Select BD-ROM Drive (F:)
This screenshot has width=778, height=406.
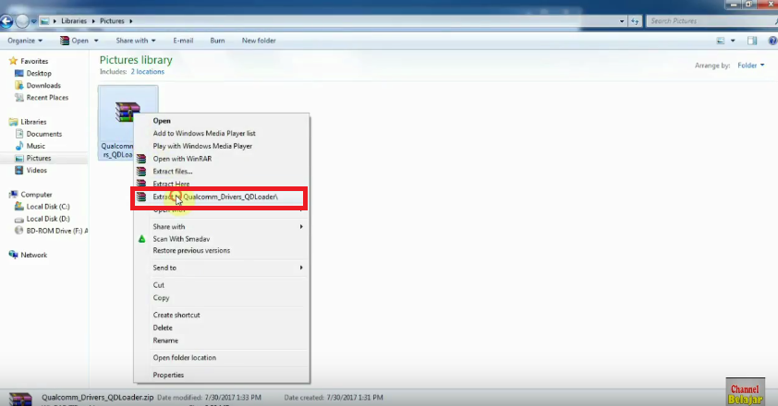(x=51, y=231)
